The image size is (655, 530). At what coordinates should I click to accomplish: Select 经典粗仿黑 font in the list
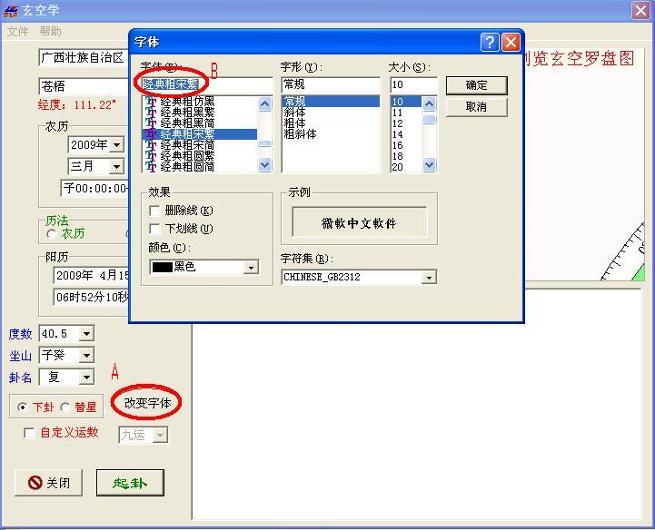pos(187,102)
